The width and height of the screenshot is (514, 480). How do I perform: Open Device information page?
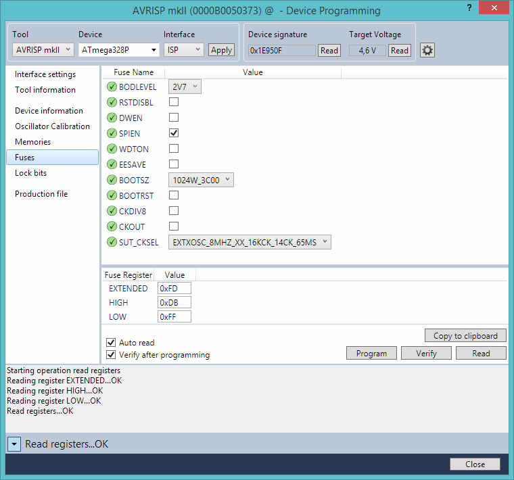49,111
